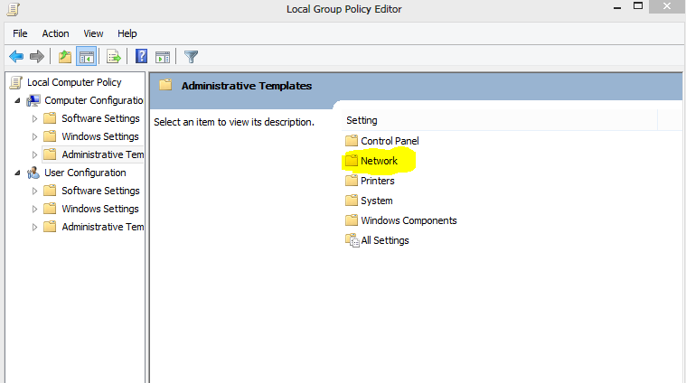The image size is (686, 383).
Task: Click the Setting column header
Action: point(499,120)
